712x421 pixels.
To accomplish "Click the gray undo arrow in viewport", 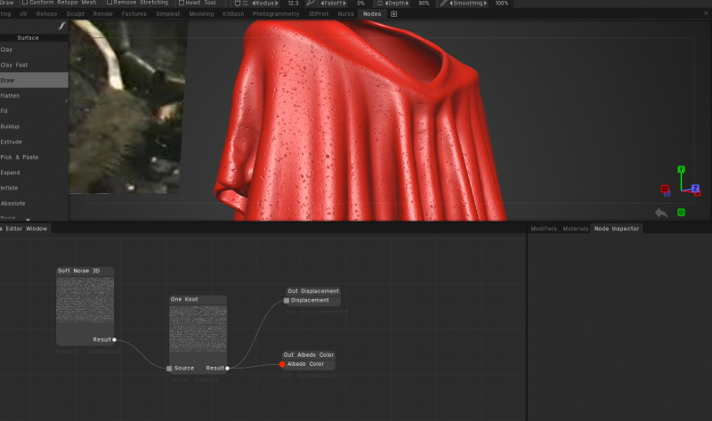I will tap(661, 213).
